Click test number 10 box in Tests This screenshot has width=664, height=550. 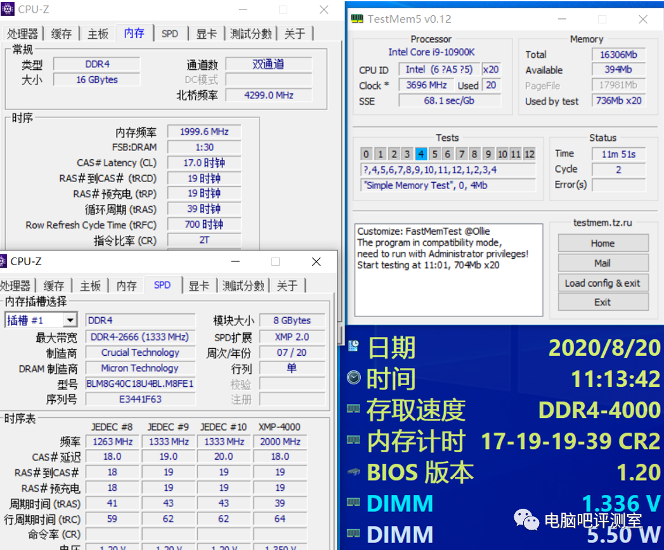pos(502,154)
